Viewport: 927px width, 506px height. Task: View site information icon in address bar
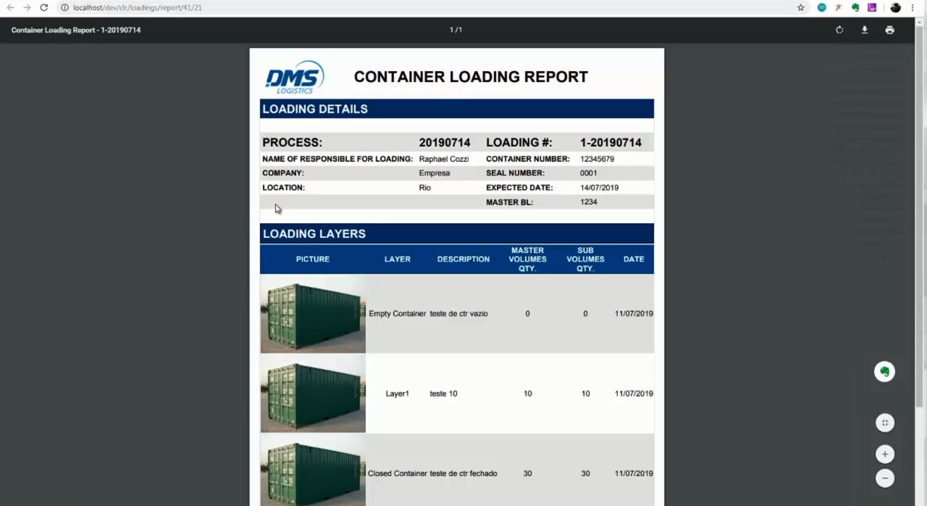pos(64,7)
